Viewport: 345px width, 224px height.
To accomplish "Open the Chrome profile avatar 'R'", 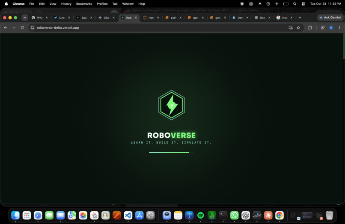I will point(331,28).
